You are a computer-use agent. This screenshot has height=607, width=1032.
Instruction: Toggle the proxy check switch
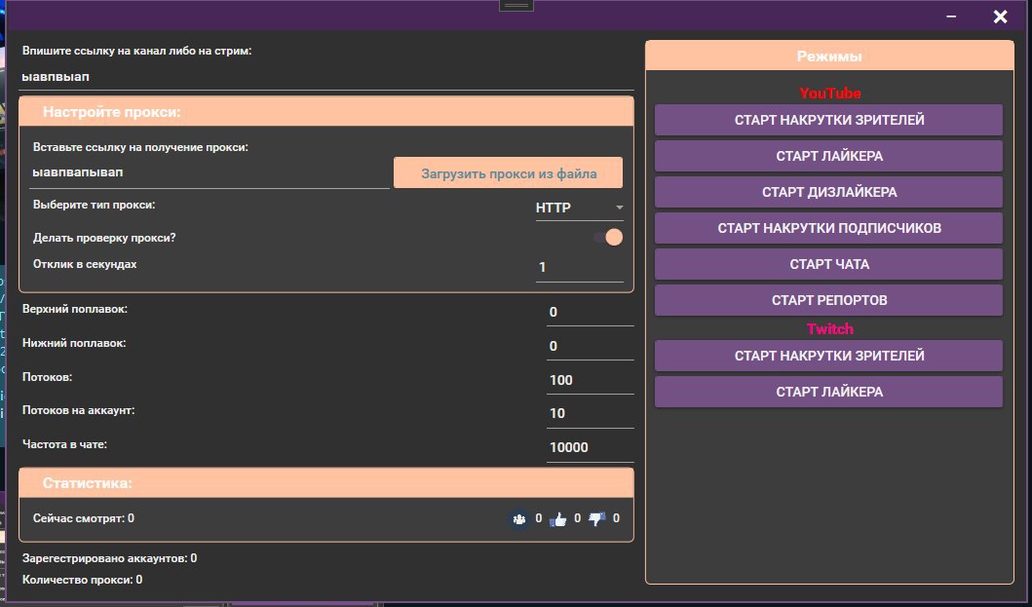pyautogui.click(x=609, y=237)
